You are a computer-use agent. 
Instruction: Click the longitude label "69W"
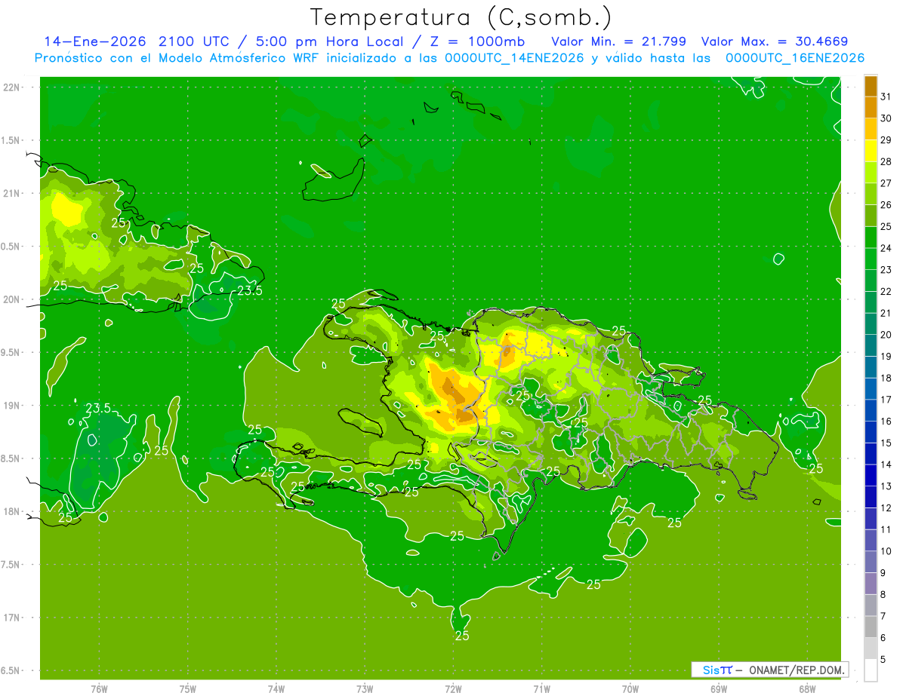(719, 689)
